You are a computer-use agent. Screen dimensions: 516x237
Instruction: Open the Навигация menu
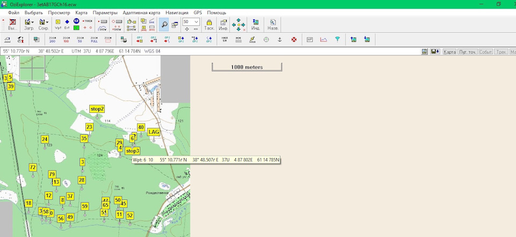(177, 13)
